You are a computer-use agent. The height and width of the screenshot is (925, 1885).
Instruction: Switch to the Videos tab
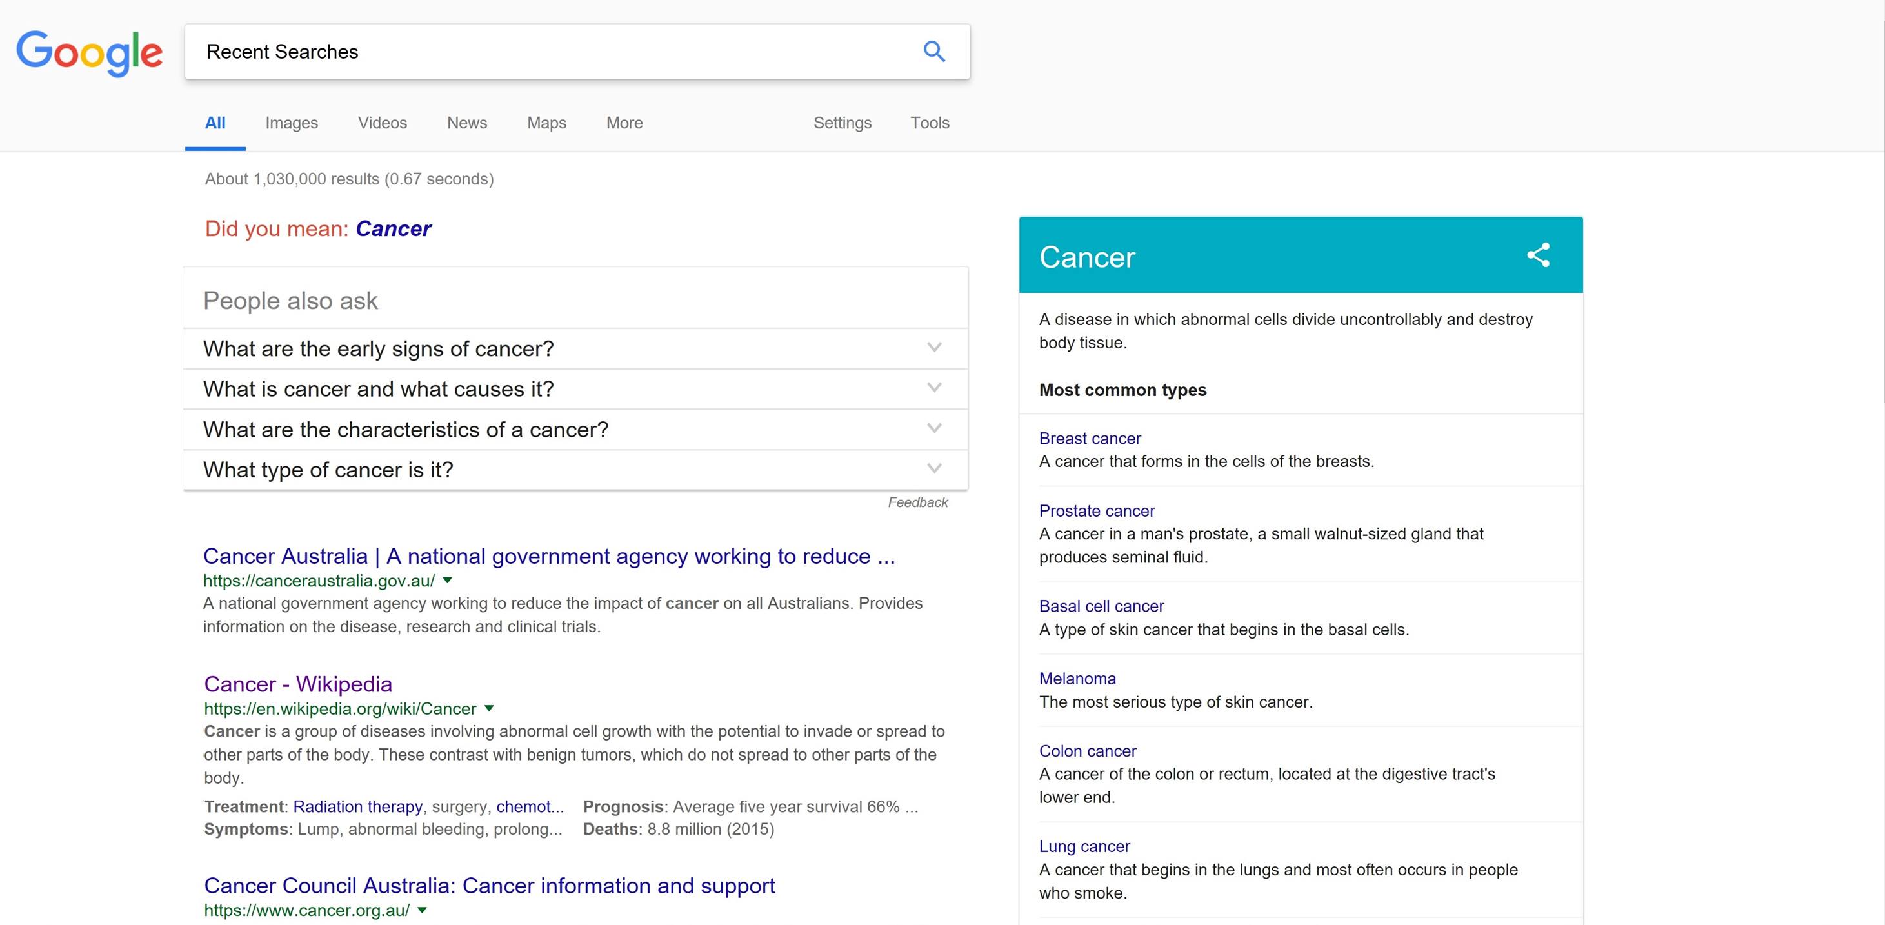coord(382,123)
